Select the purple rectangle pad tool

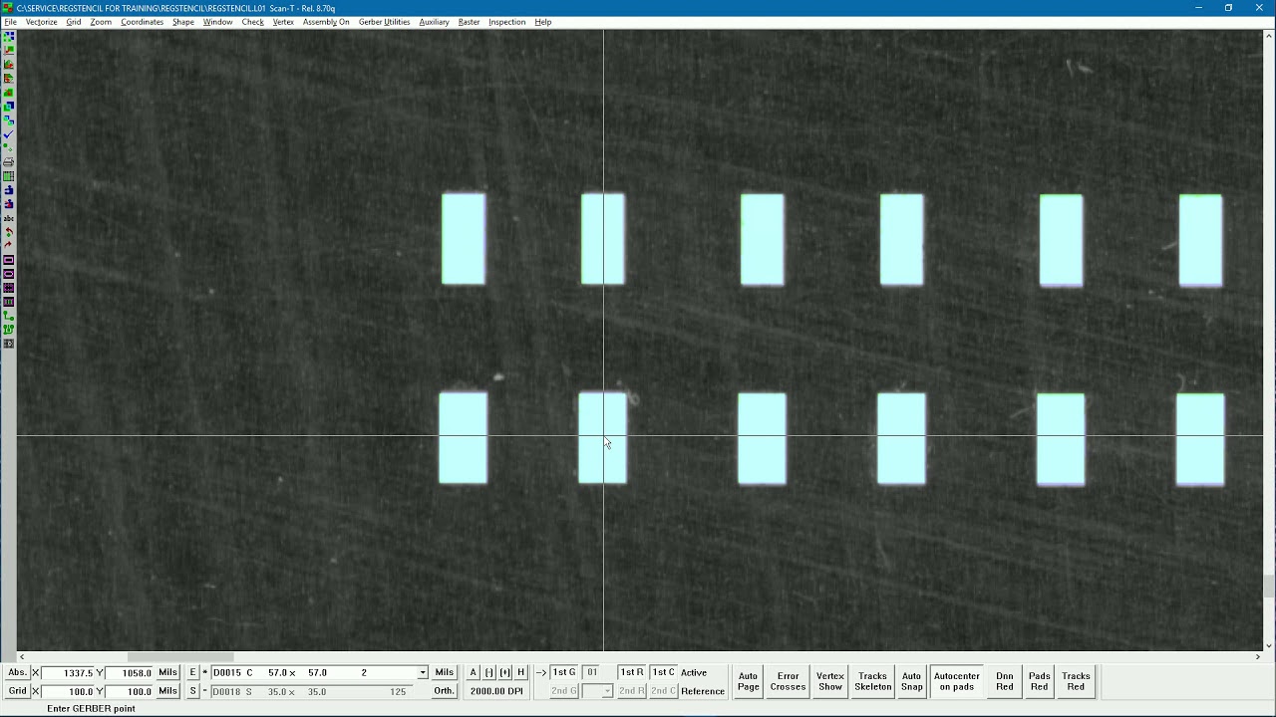9,260
